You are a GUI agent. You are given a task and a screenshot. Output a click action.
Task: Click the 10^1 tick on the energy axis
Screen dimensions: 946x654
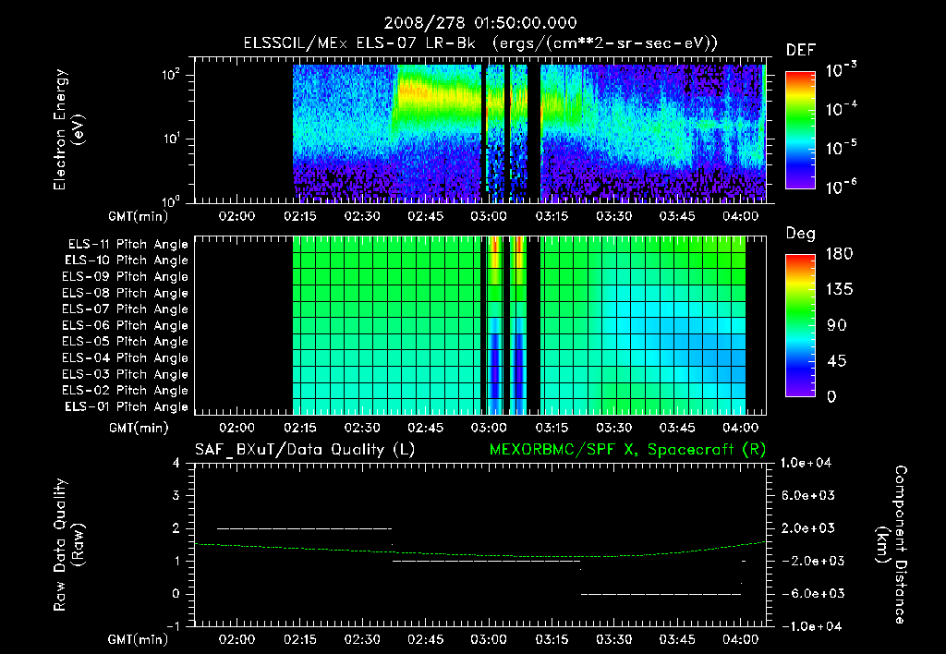coord(171,139)
